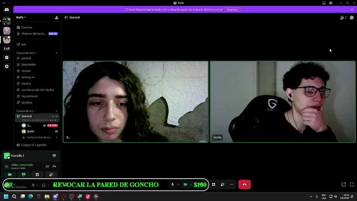
Task: Collapse the Canales de texto category
Action: point(27,53)
